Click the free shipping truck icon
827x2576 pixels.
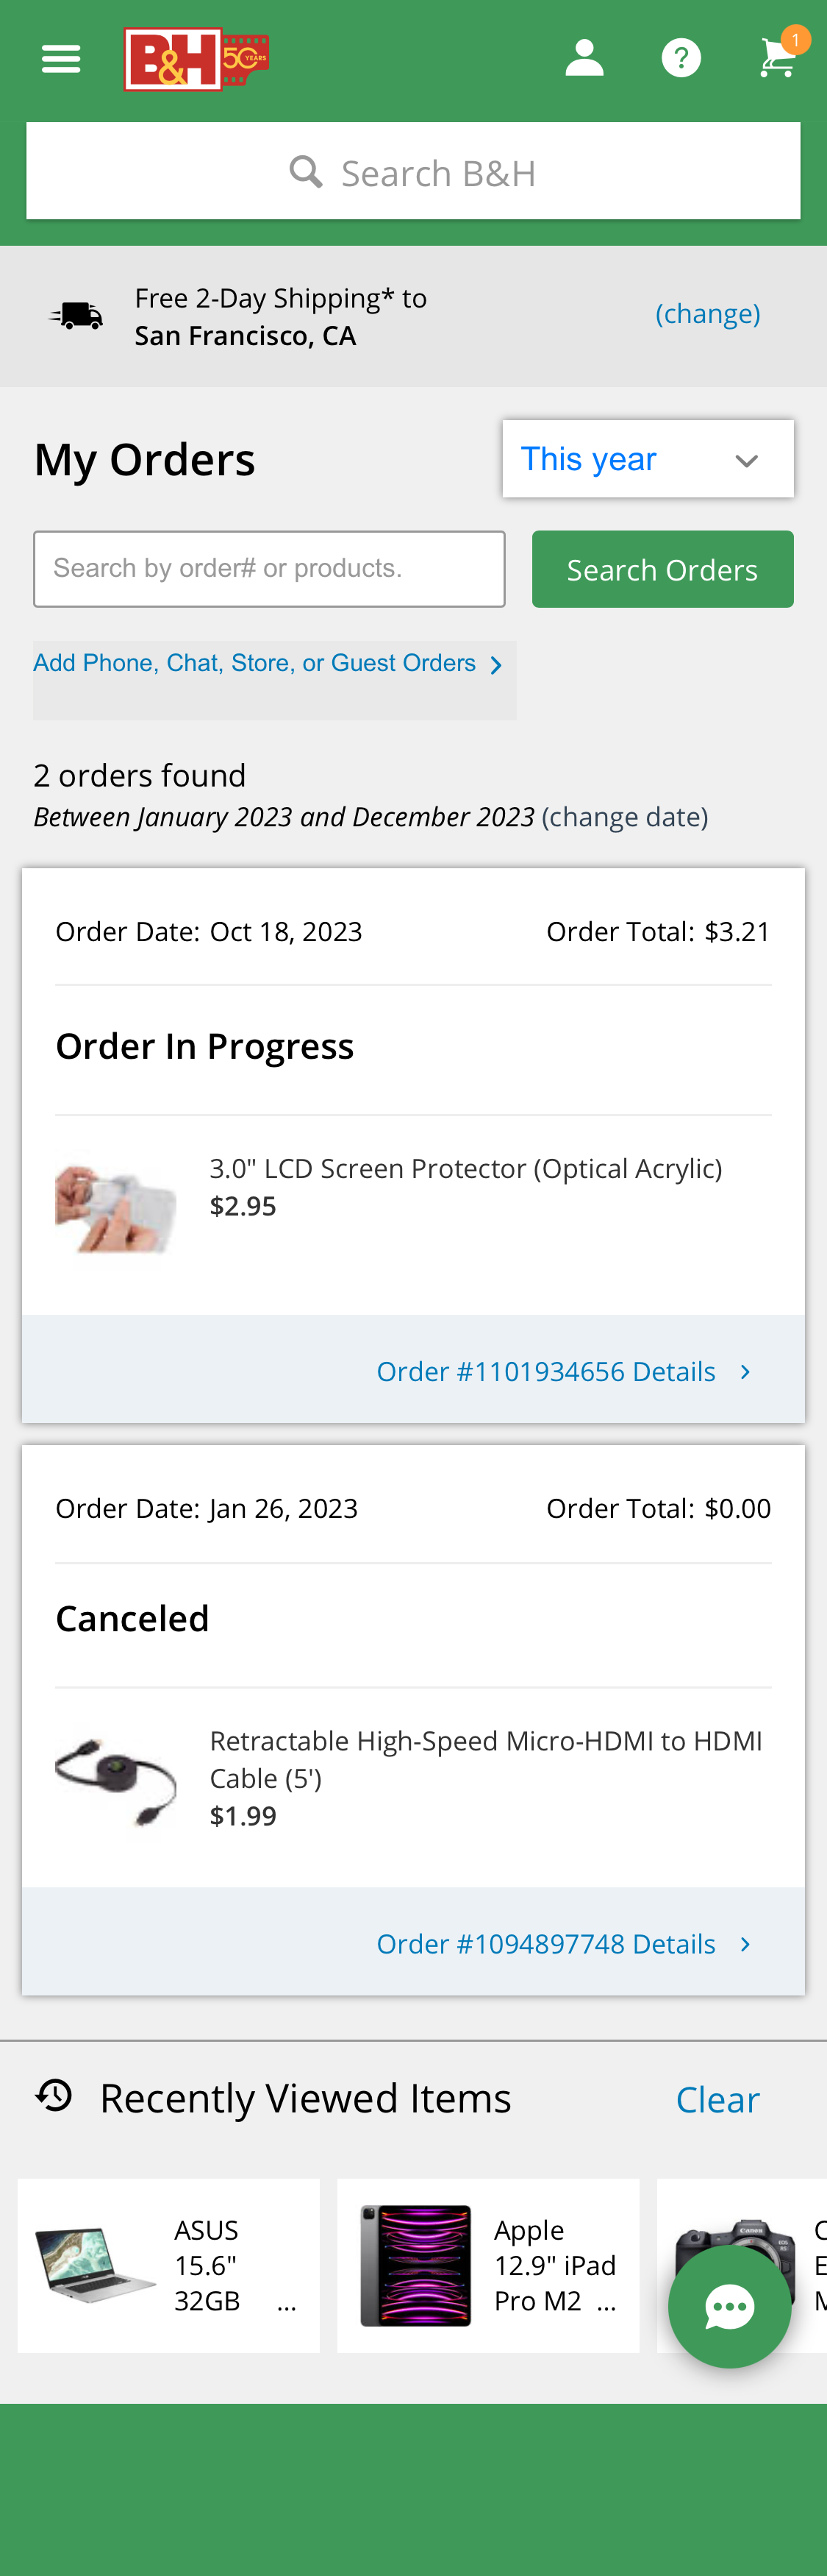tap(75, 313)
